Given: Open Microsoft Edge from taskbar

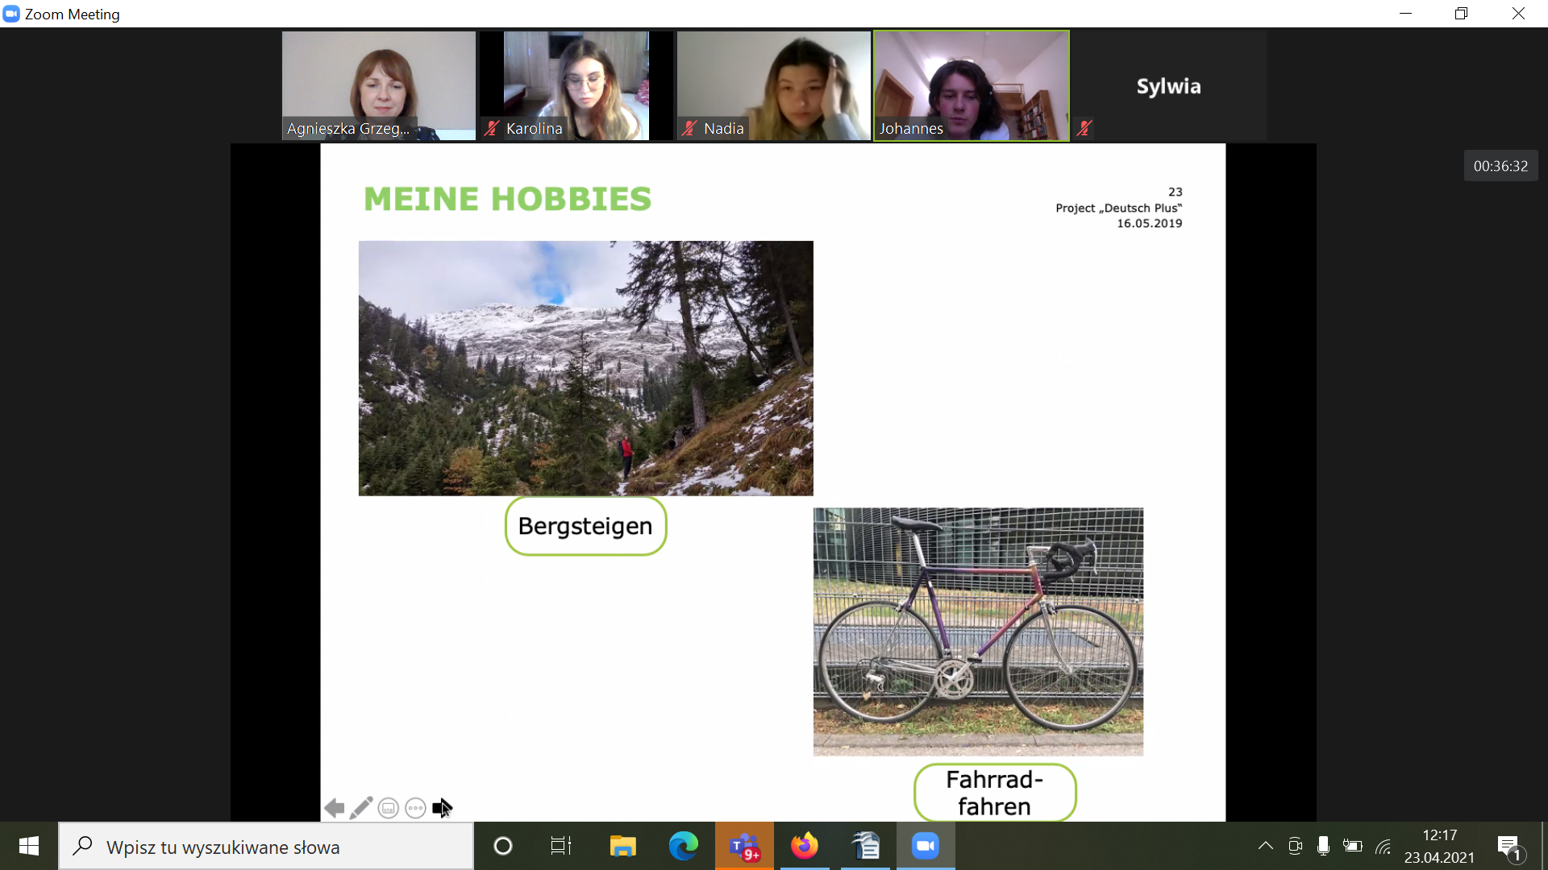Looking at the screenshot, I should pyautogui.click(x=684, y=846).
